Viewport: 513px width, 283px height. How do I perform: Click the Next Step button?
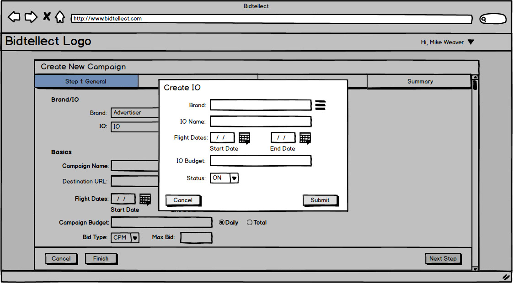pyautogui.click(x=443, y=259)
